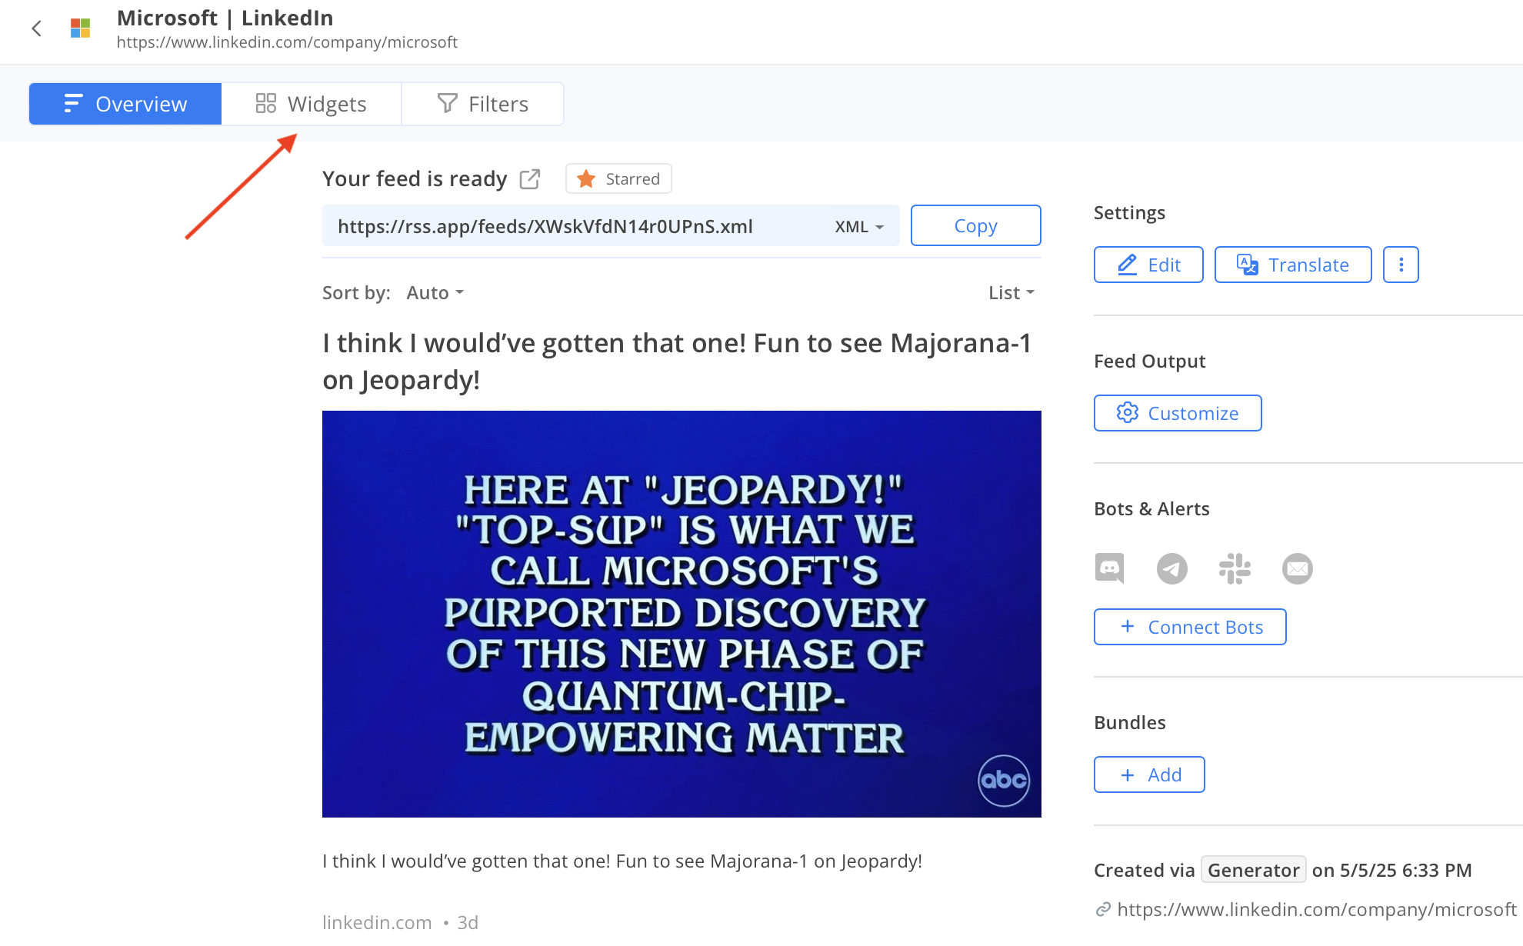Go back using the left chevron arrow

click(x=36, y=29)
